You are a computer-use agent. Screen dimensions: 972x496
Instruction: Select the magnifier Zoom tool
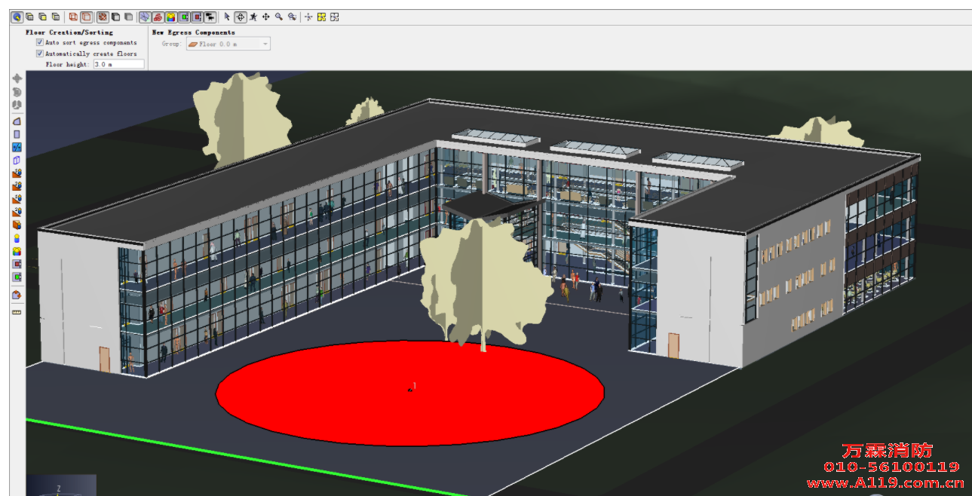[x=279, y=17]
